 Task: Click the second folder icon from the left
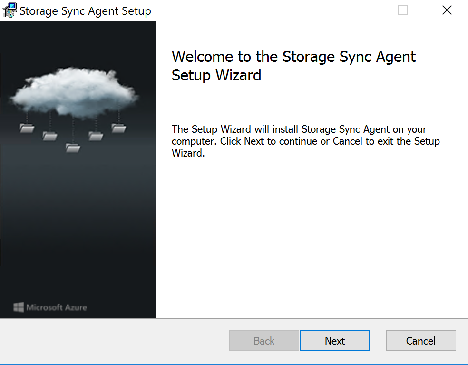49,136
